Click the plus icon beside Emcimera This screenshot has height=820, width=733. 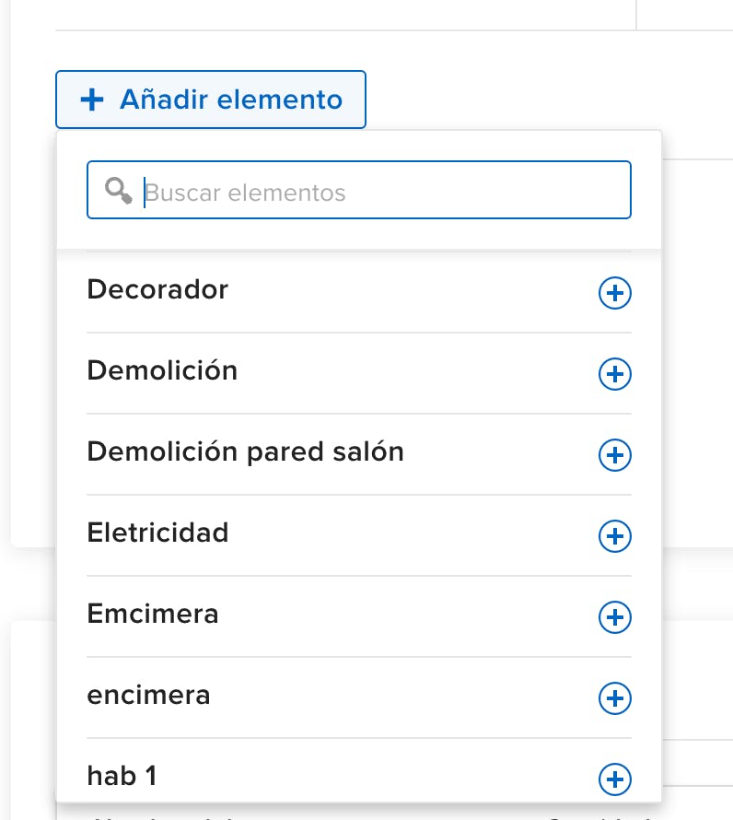[615, 617]
